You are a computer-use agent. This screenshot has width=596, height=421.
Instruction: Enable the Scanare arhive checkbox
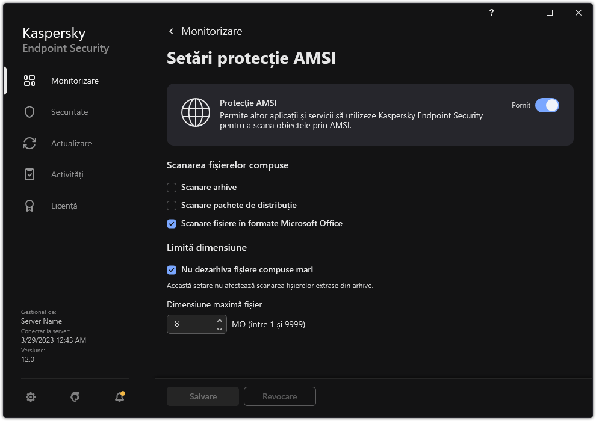pos(172,188)
